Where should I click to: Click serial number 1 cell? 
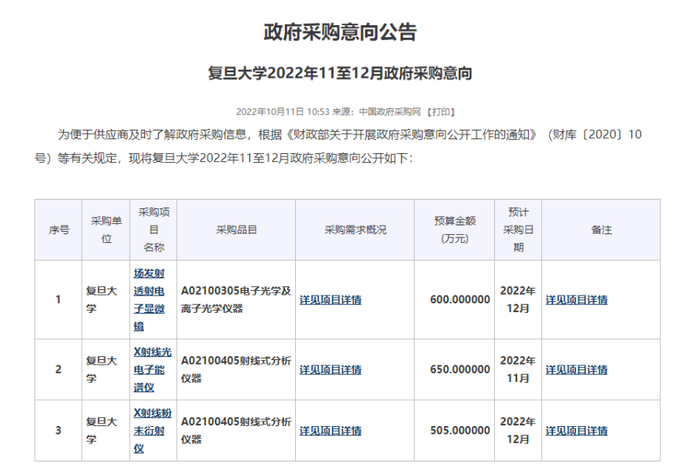[58, 299]
